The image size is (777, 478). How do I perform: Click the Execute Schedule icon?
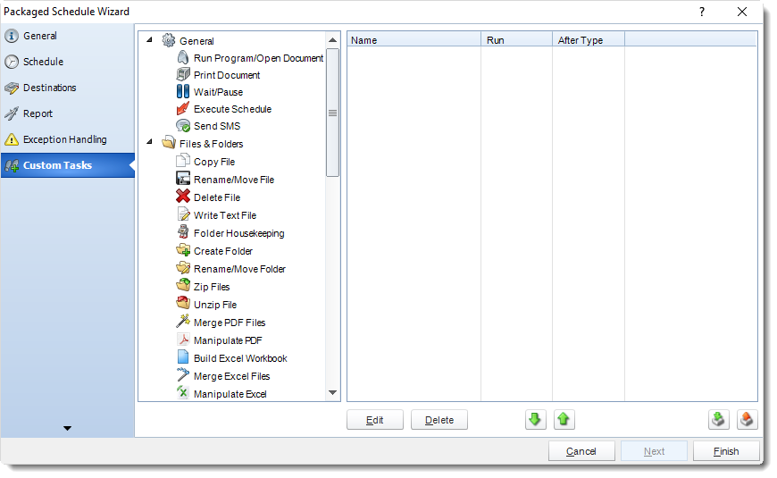[183, 108]
